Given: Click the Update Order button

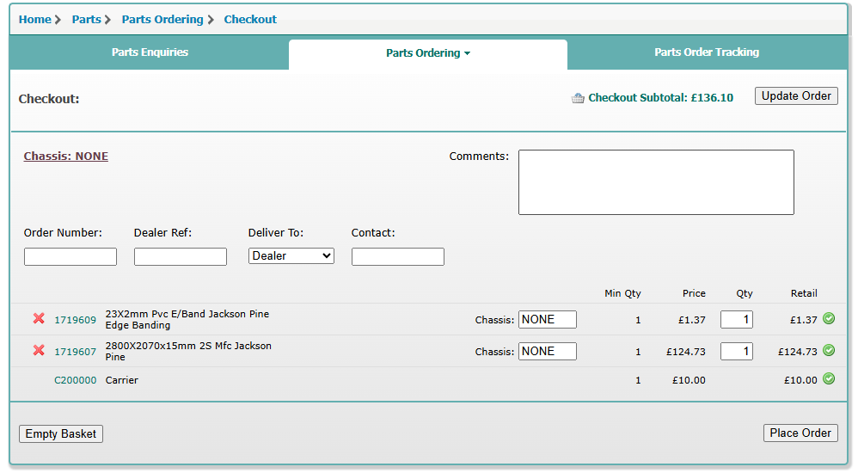Looking at the screenshot, I should click(x=796, y=95).
